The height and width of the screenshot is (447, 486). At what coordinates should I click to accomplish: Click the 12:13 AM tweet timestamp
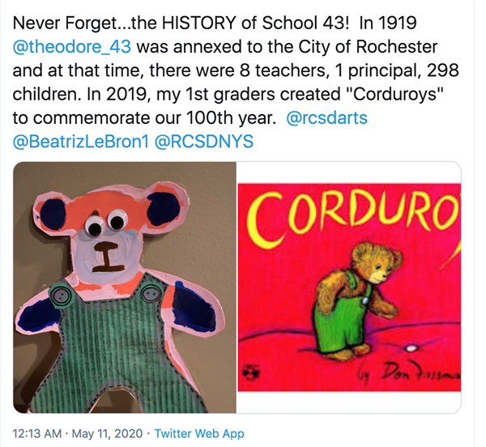[37, 433]
